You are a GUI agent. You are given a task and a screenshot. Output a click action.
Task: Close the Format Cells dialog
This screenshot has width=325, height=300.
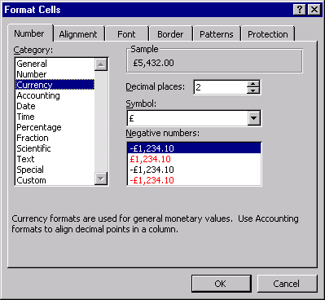pos(314,10)
